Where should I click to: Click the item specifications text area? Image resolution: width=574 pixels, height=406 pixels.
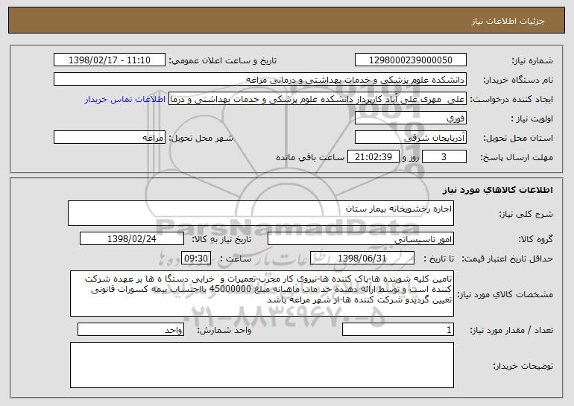(262, 294)
